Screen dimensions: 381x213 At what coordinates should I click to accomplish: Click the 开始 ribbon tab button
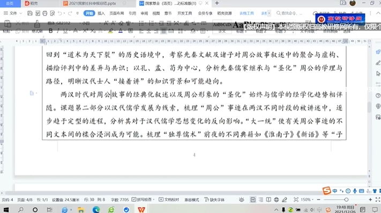(89, 13)
